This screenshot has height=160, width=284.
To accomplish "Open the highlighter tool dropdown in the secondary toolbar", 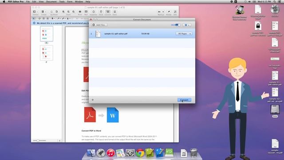I will coord(53,19).
